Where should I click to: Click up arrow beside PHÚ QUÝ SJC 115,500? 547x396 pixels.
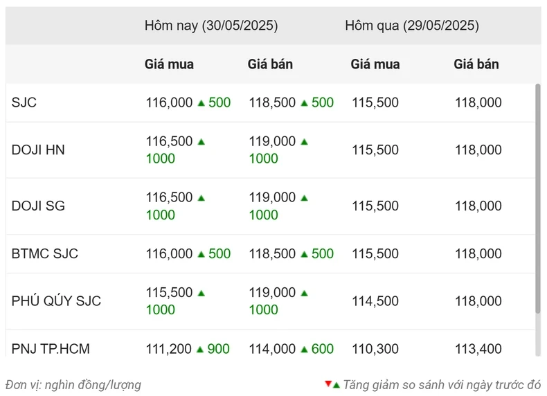click(201, 293)
